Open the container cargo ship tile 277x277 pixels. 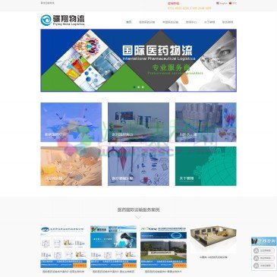138,122
